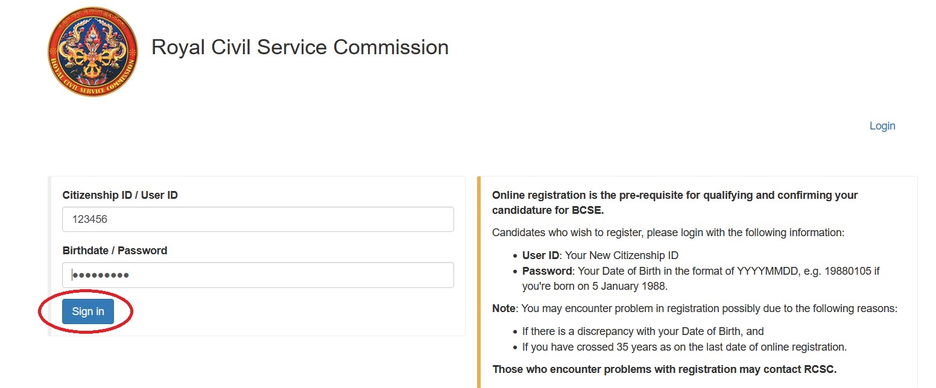Click the bold online registration pre-requisite heading
Image resolution: width=936 pixels, height=388 pixels.
[674, 195]
